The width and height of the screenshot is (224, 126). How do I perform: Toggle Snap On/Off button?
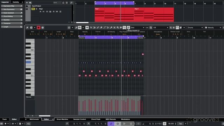(128, 28)
